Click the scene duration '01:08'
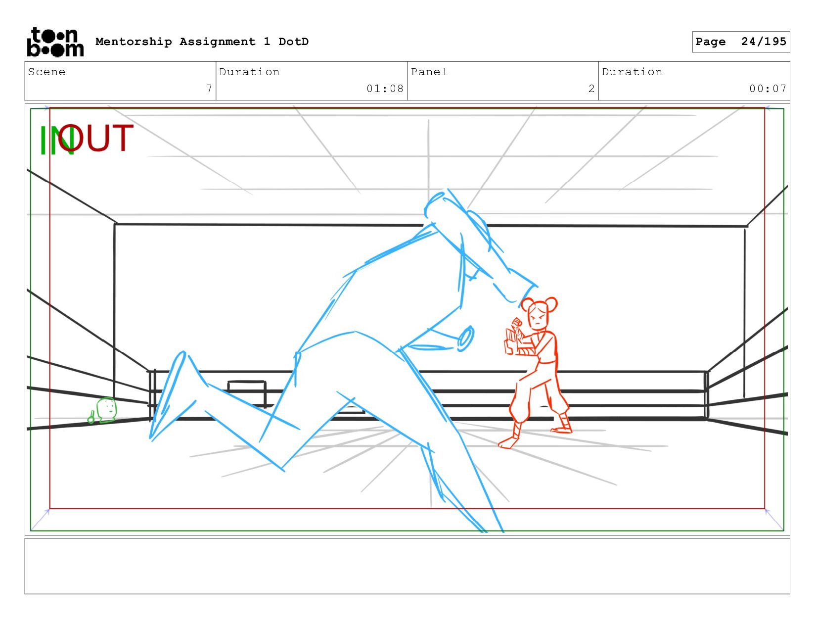Image resolution: width=816 pixels, height=631 pixels. point(385,89)
